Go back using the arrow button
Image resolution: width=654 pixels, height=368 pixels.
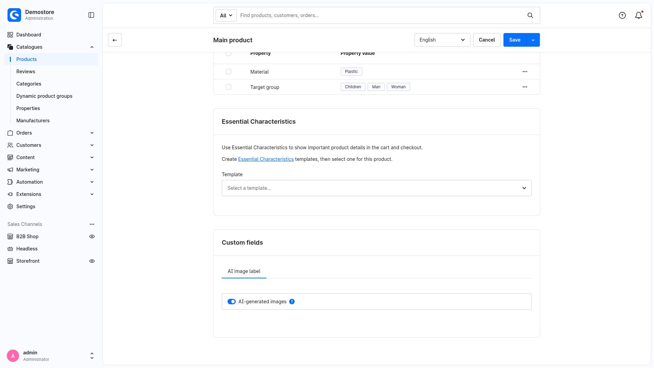pyautogui.click(x=115, y=40)
